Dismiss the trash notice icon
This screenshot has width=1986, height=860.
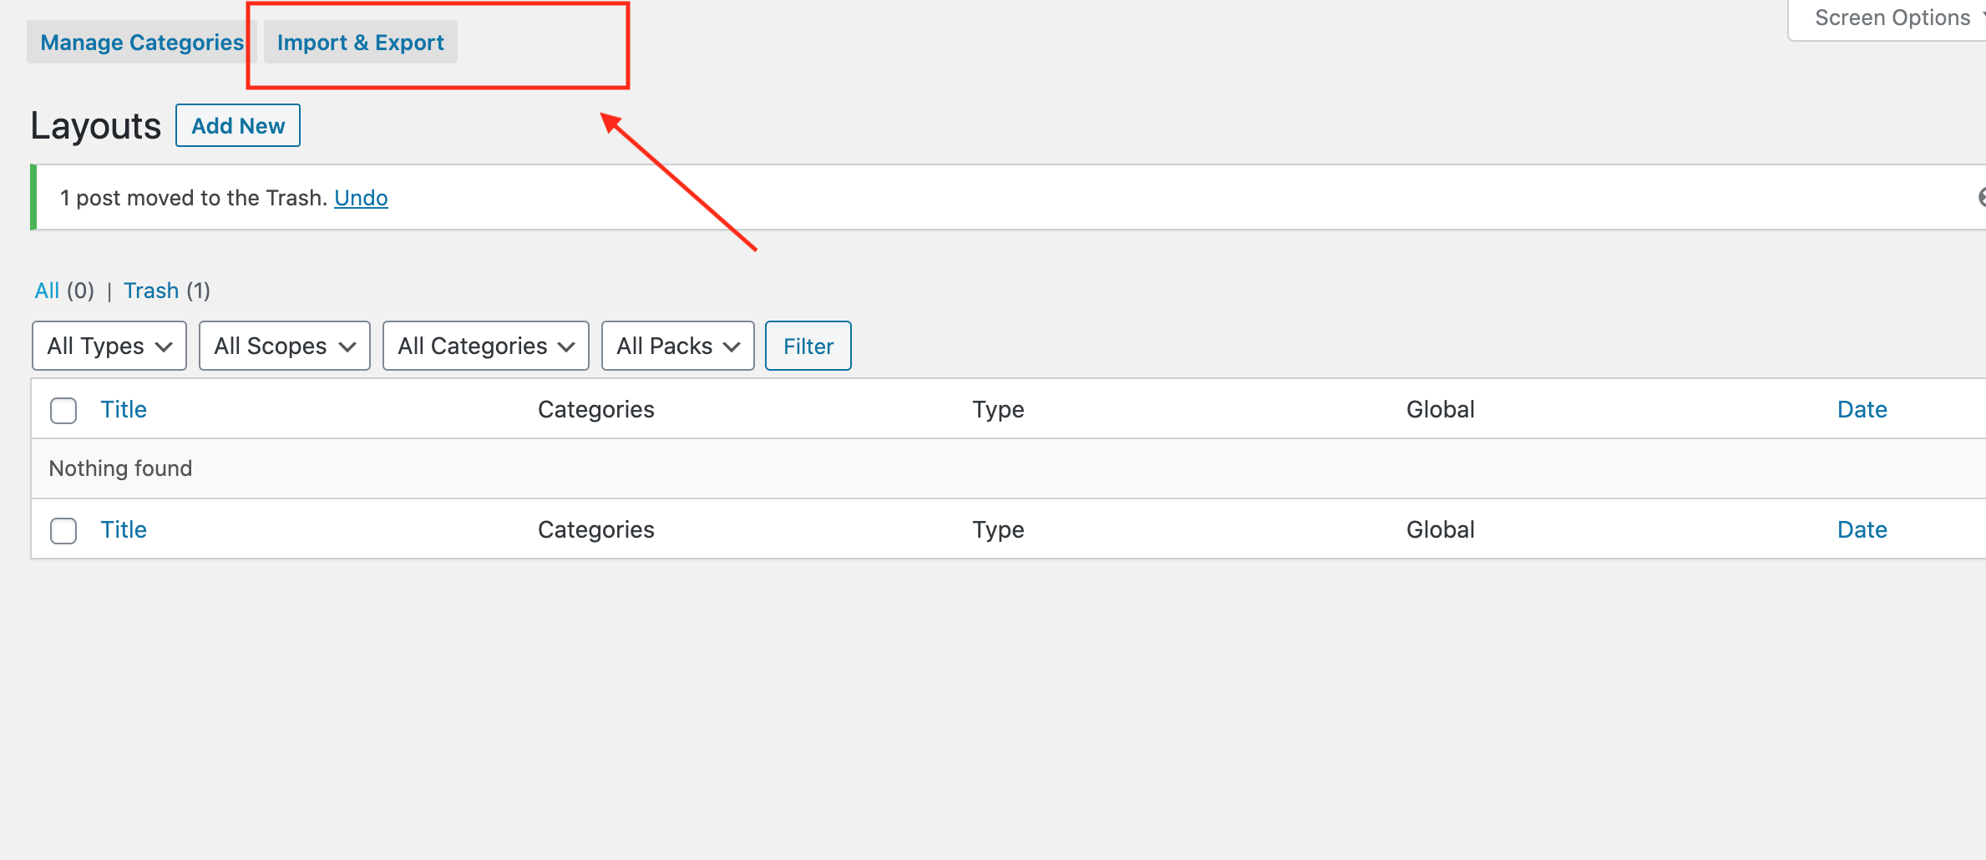1980,197
